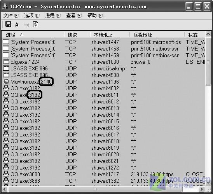
Task: Click local address zhuwei:6016
Action: pos(105,128)
